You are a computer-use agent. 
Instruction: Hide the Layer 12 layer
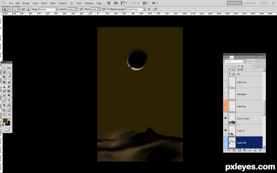tap(225, 130)
